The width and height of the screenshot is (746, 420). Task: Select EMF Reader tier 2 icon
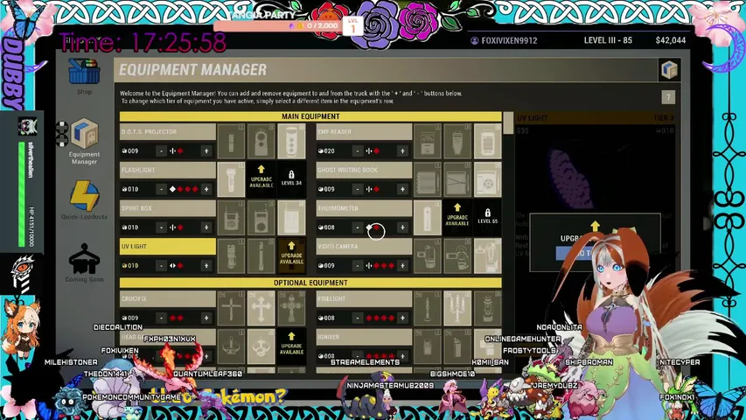[457, 142]
